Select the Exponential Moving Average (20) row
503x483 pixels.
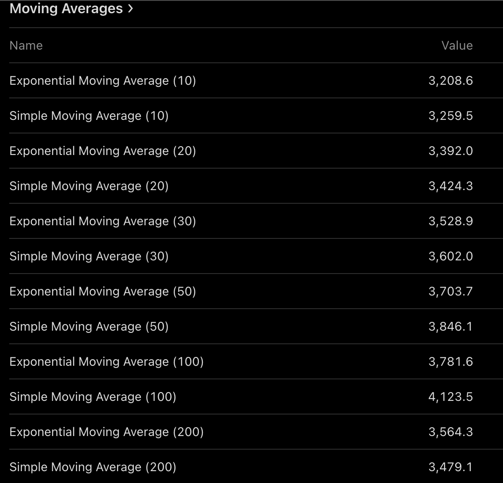point(103,151)
